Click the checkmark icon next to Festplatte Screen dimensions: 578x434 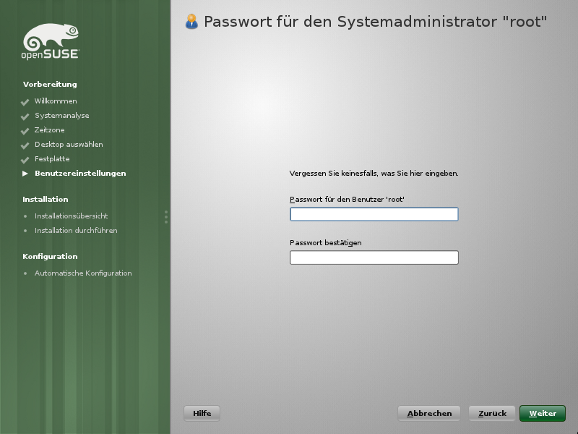(x=25, y=160)
